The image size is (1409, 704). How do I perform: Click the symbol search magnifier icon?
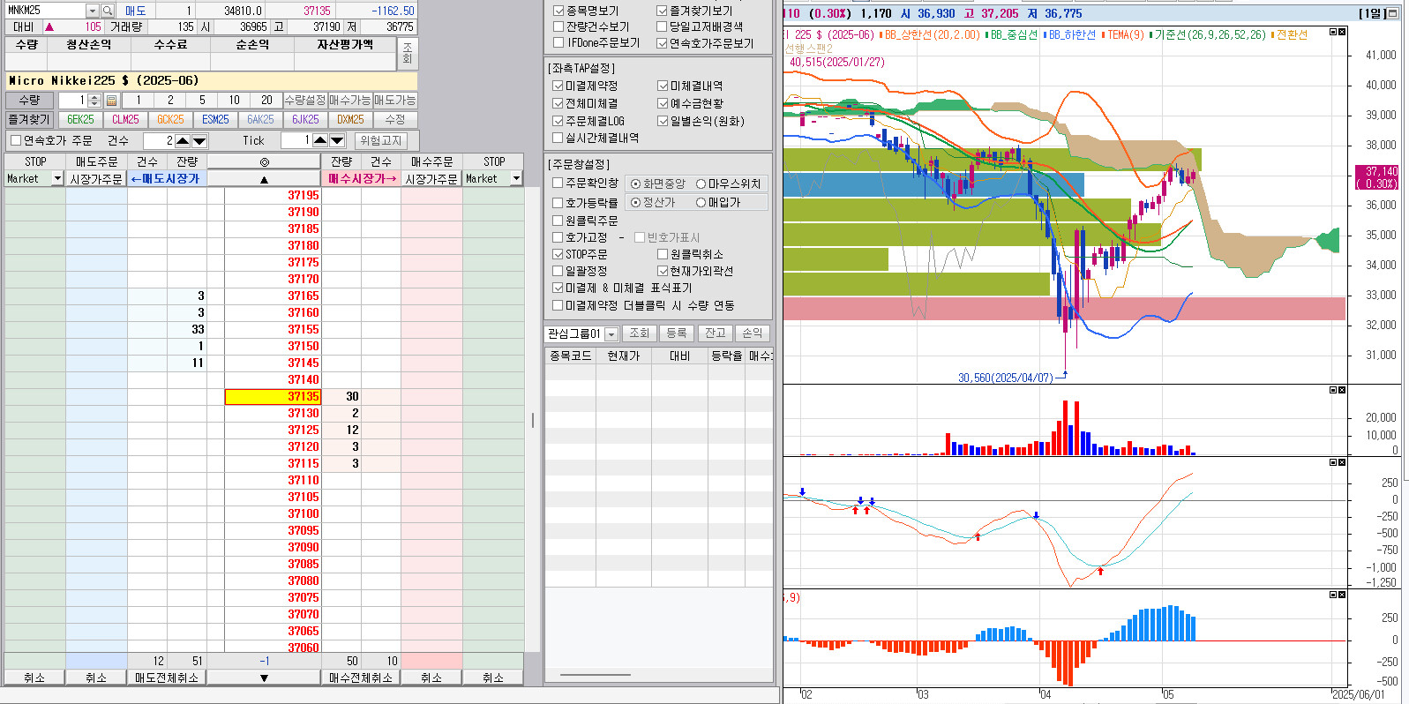(108, 11)
